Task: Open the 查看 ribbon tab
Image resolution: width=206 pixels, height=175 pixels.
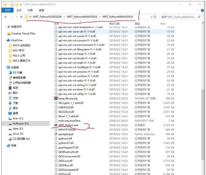Action: point(41,10)
